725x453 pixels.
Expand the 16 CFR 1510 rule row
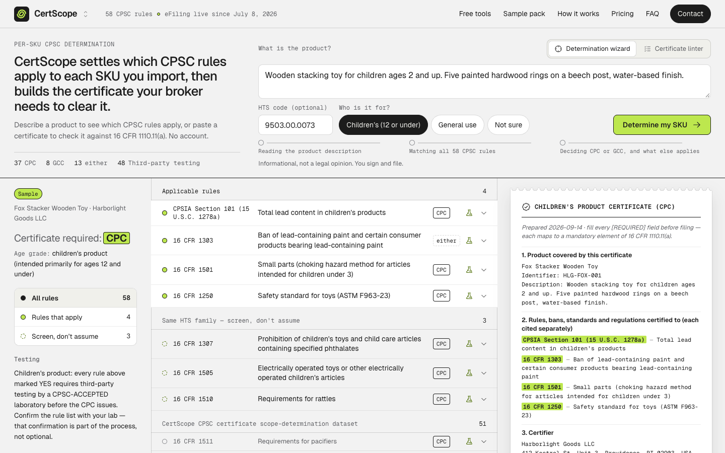tap(484, 399)
